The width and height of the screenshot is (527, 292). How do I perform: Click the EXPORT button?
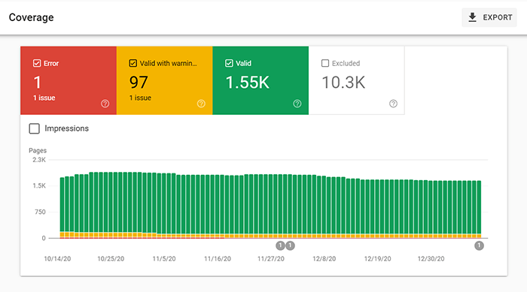click(489, 17)
